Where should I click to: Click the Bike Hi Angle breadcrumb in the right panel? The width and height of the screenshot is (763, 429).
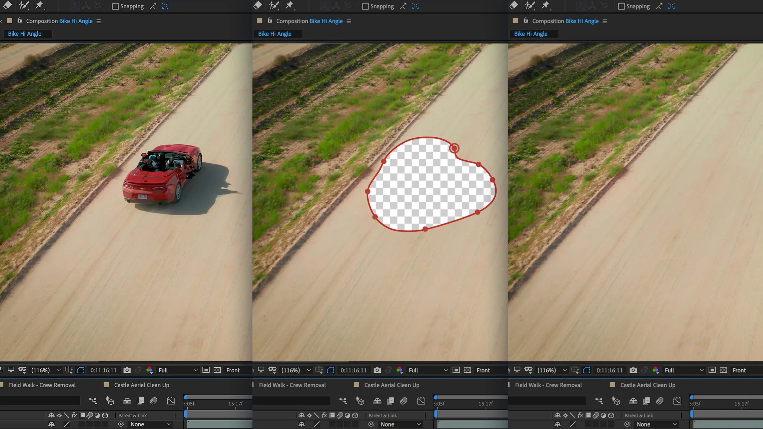[531, 34]
